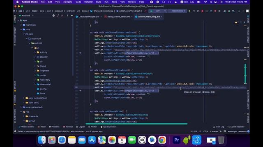Open the app run configuration dropdown
This screenshot has width=263, height=147.
pos(158,11)
